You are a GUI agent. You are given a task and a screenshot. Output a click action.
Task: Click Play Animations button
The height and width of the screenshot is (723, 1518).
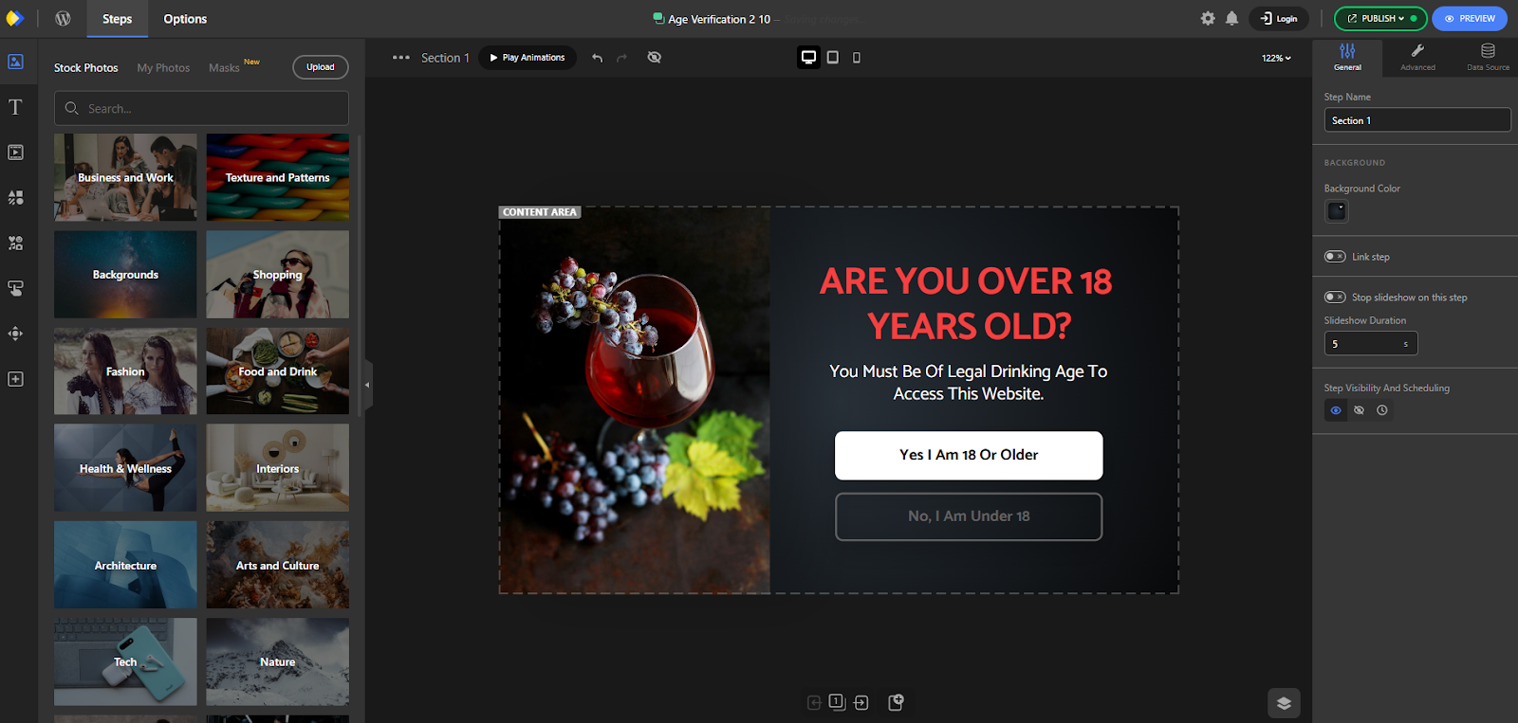coord(528,58)
